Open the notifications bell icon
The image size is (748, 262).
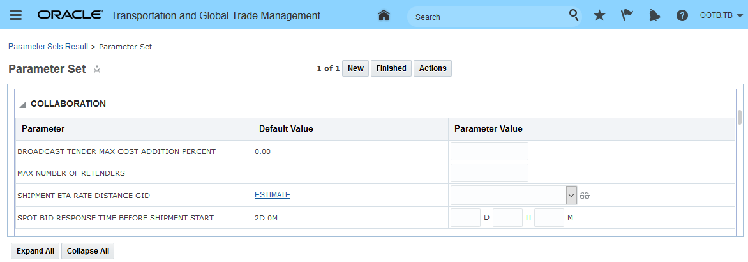(x=654, y=15)
